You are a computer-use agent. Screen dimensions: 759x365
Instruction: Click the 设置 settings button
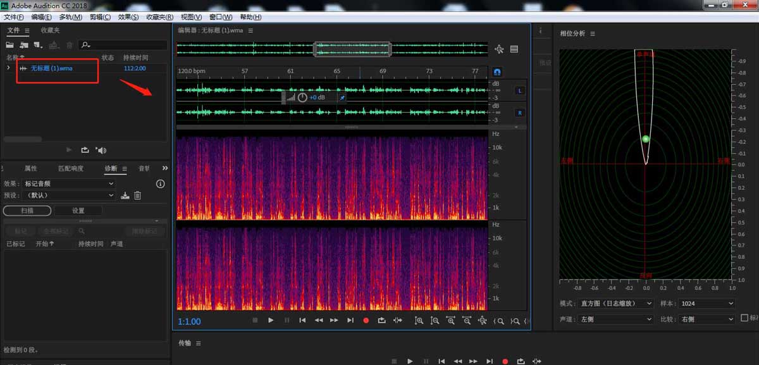pyautogui.click(x=78, y=211)
